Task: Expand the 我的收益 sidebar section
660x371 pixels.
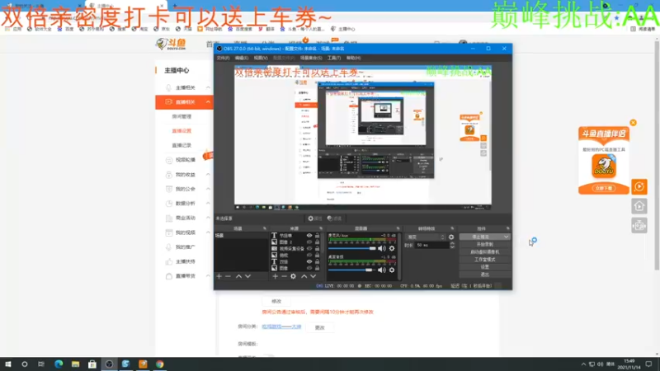Action: tap(208, 175)
